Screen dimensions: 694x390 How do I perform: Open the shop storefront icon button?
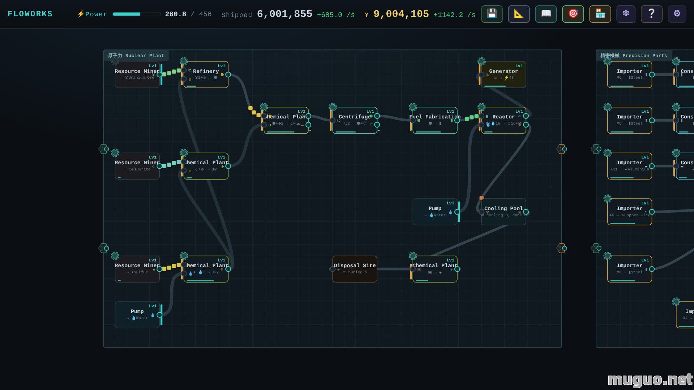pyautogui.click(x=600, y=14)
